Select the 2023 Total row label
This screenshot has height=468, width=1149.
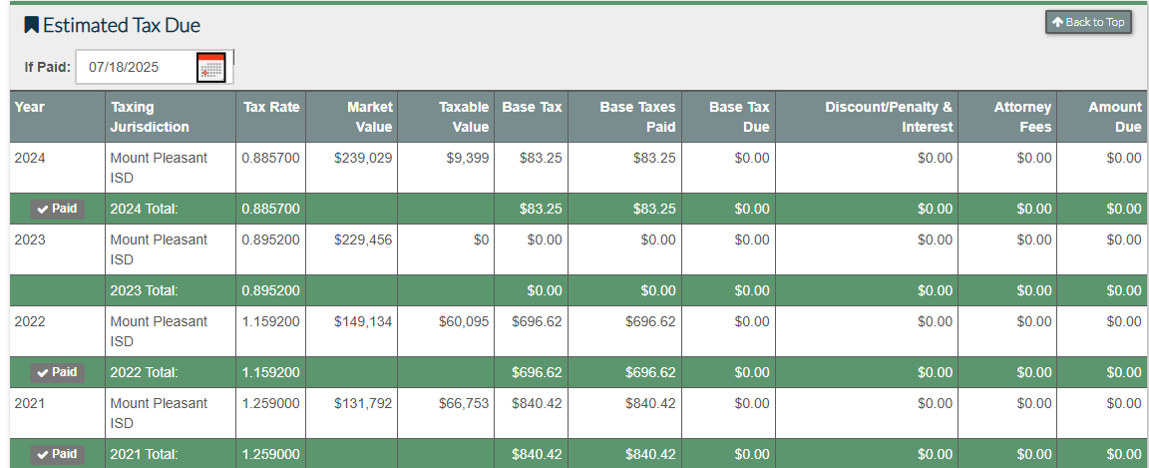click(145, 290)
